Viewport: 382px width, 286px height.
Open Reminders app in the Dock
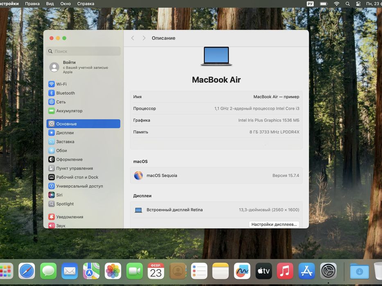pyautogui.click(x=199, y=270)
